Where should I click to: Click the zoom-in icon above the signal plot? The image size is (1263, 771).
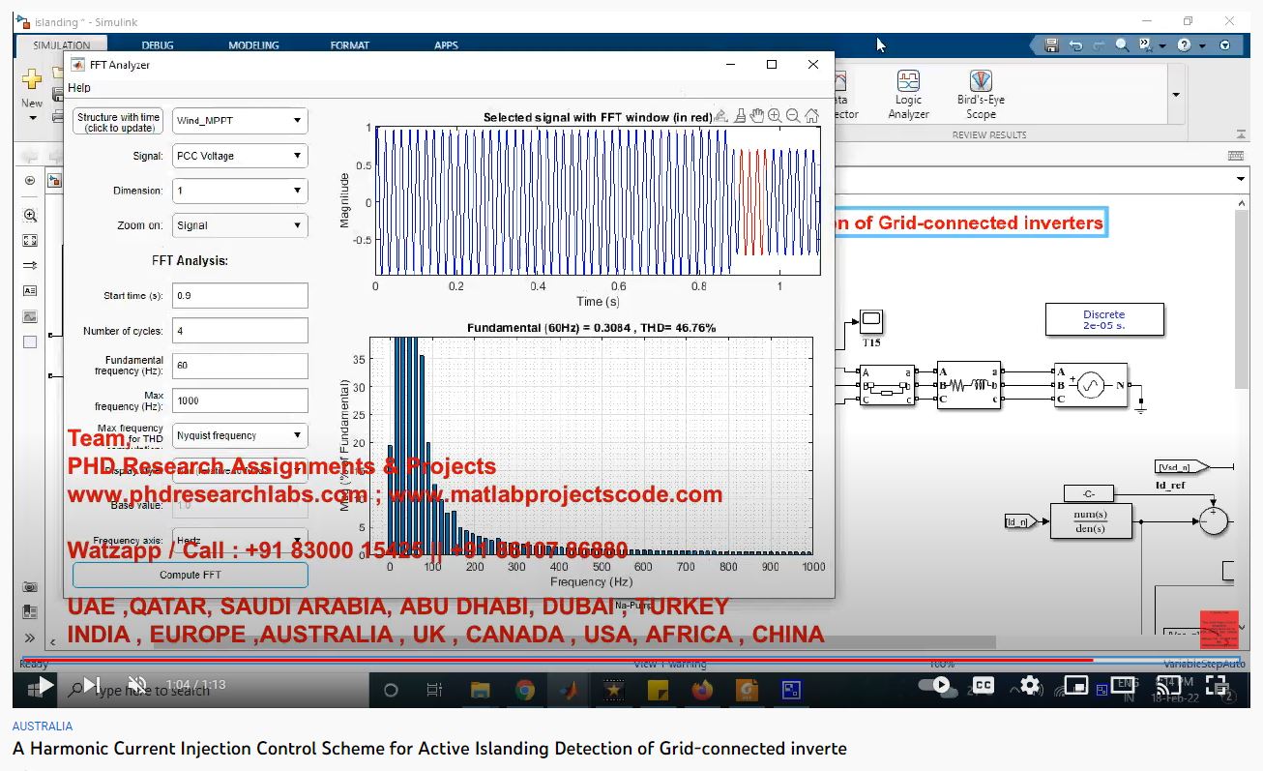(x=775, y=116)
